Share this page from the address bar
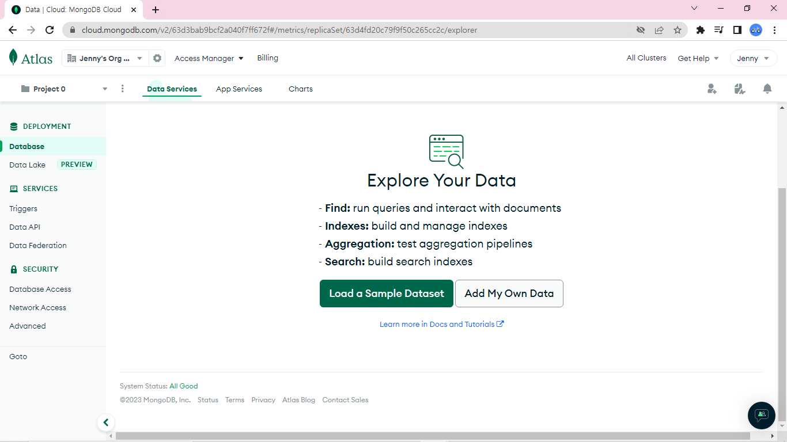Image resolution: width=787 pixels, height=442 pixels. (x=659, y=30)
